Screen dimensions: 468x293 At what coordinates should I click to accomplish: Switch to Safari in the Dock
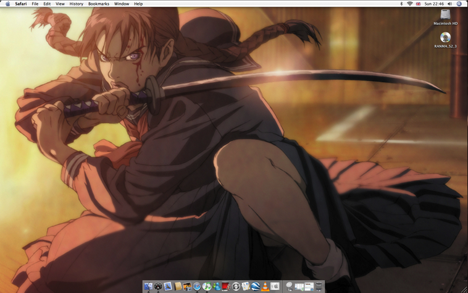197,287
